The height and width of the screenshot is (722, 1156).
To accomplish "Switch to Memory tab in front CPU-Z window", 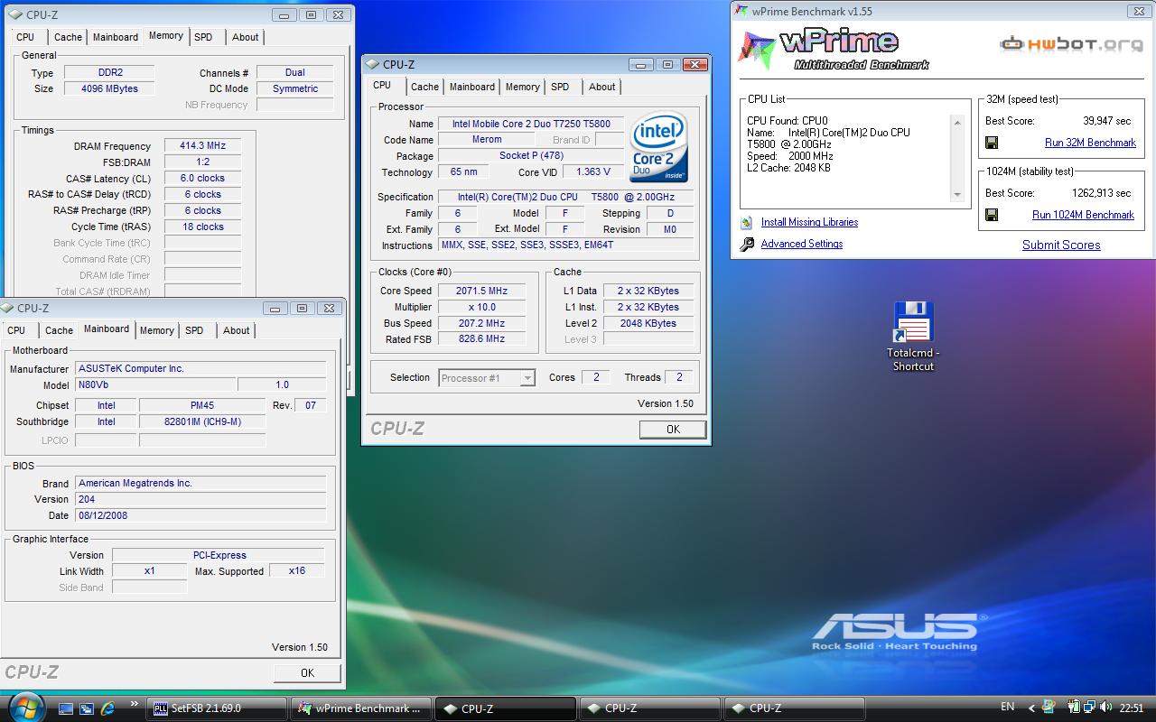I will click(523, 87).
